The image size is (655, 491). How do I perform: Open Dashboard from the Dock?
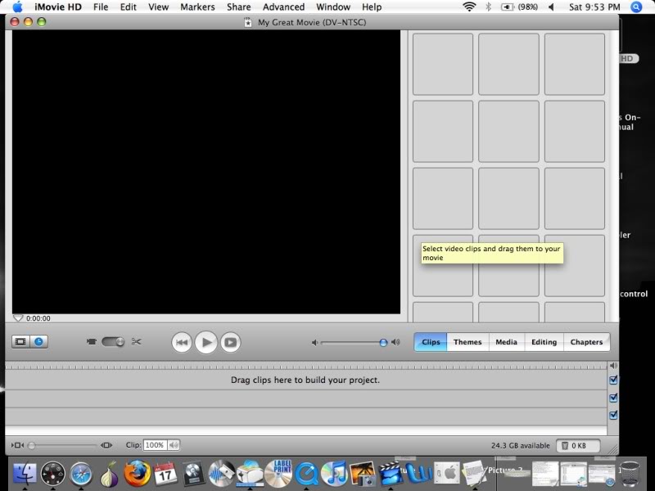53,475
